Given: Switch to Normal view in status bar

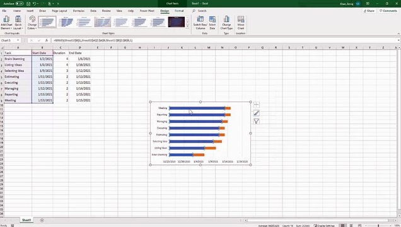Looking at the screenshot, I should pos(342,226).
